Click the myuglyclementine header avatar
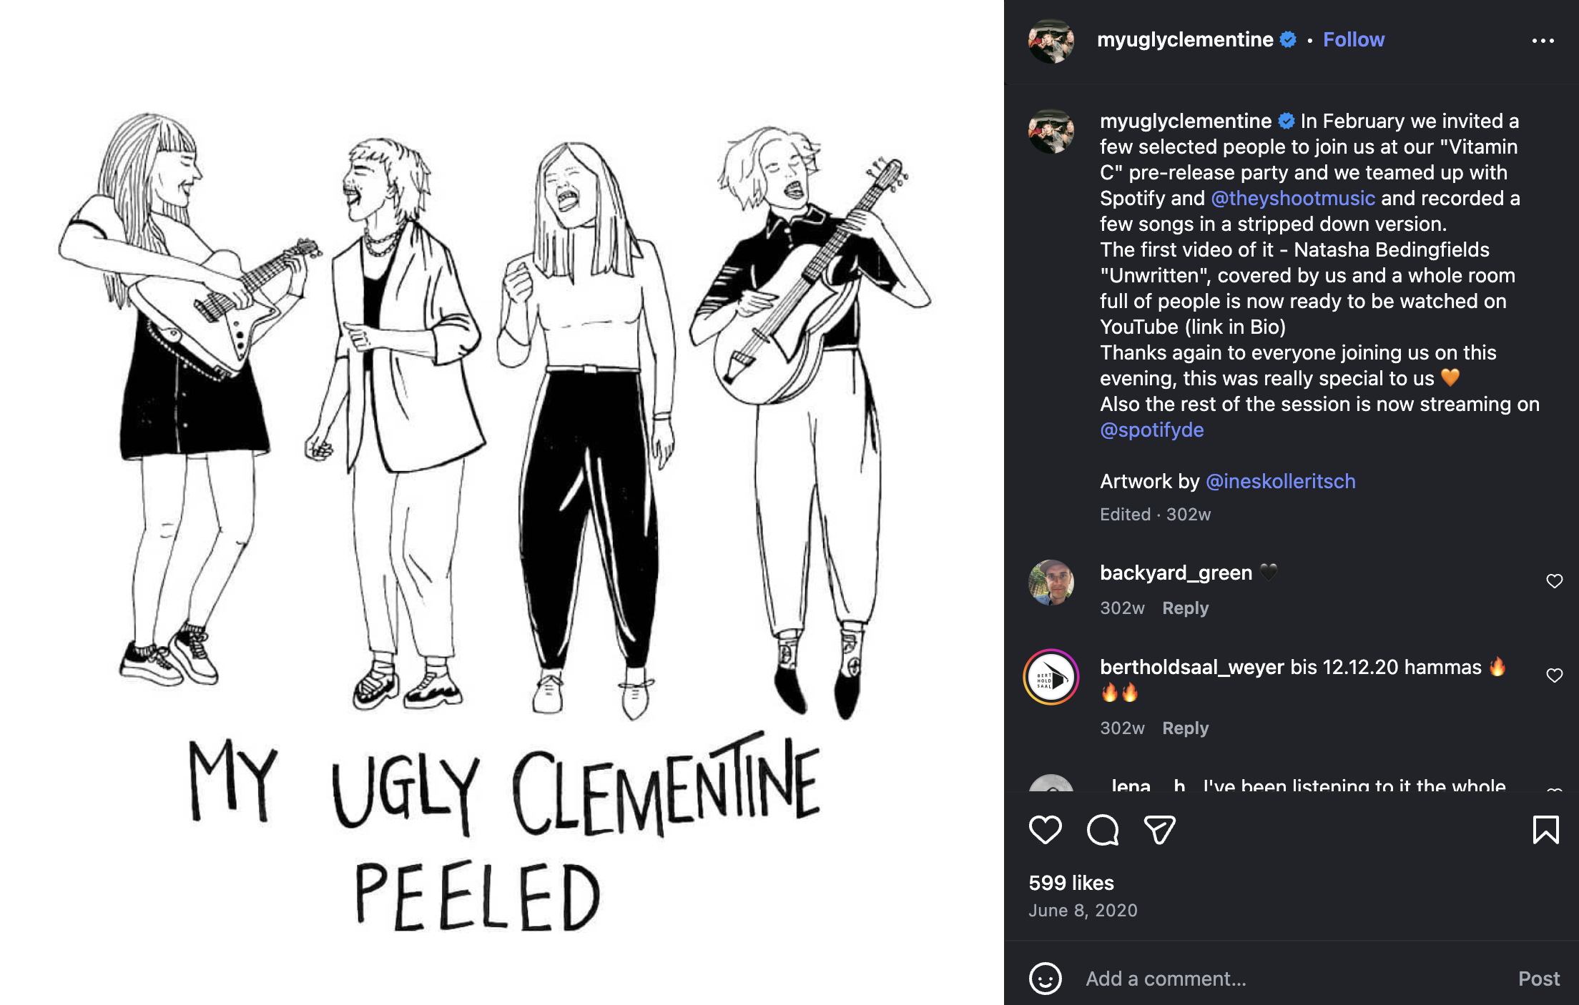Image resolution: width=1579 pixels, height=1005 pixels. pos(1051,41)
